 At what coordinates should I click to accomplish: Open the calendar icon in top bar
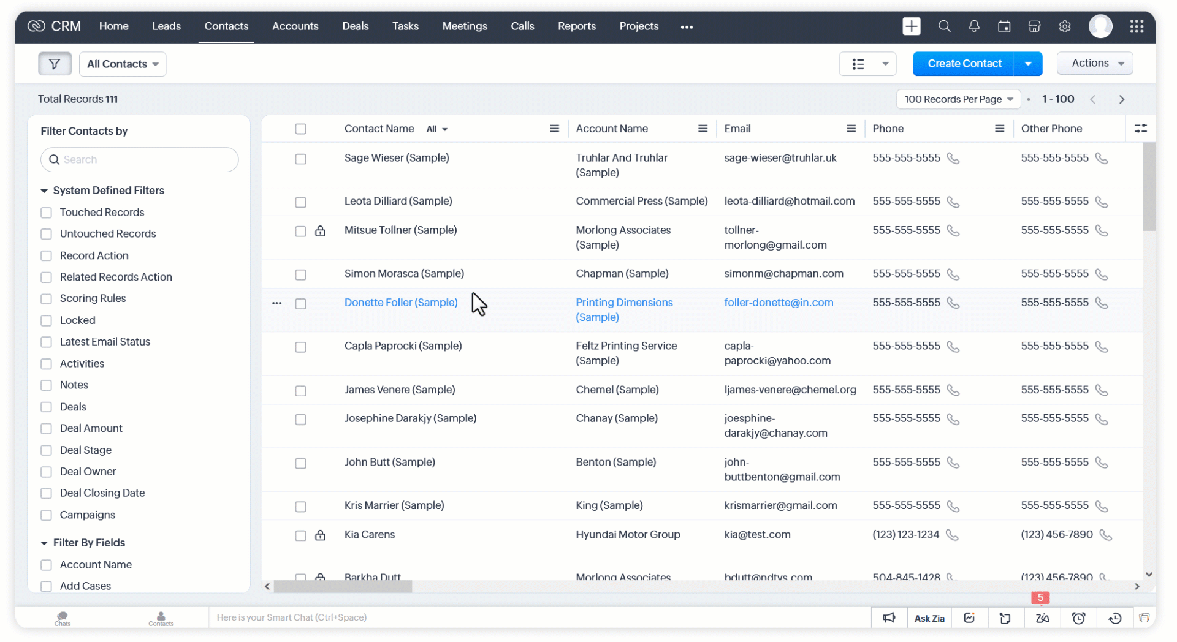point(1004,26)
